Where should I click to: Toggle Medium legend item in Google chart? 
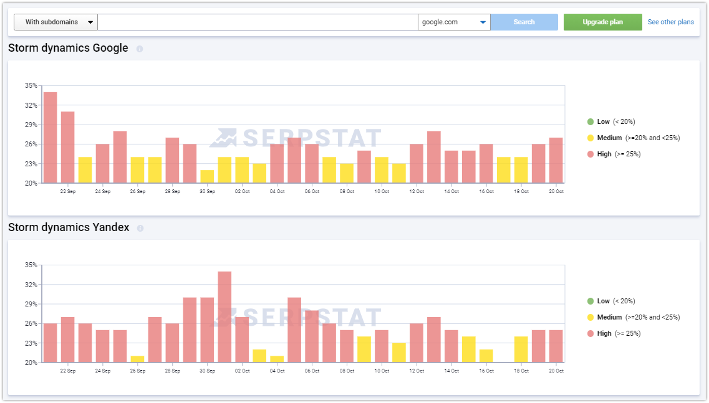coord(633,138)
